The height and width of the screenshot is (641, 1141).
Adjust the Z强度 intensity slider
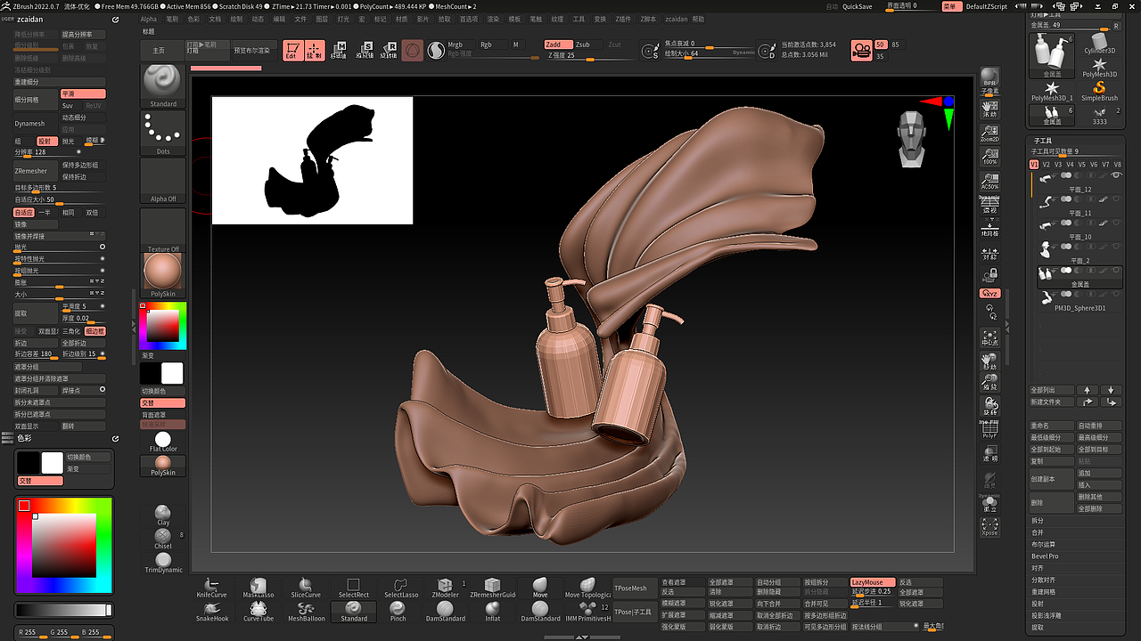coord(589,56)
